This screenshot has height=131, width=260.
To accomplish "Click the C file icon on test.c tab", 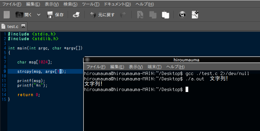I will point(3,26).
